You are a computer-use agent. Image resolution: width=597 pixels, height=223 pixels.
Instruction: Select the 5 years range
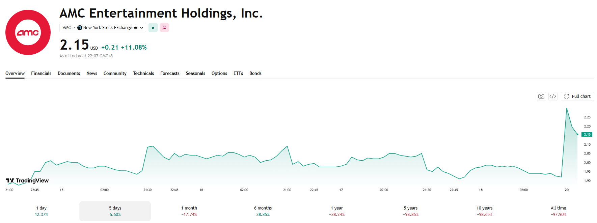click(411, 211)
